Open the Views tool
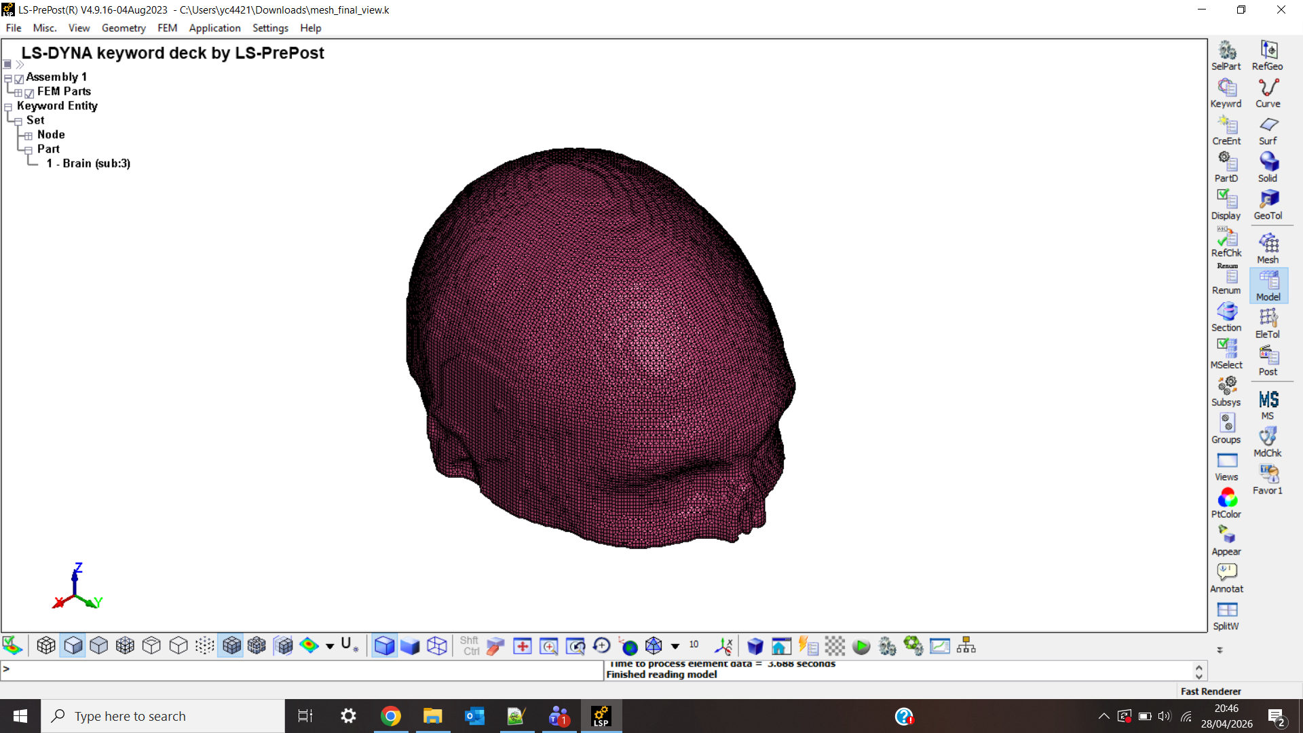 click(1226, 466)
